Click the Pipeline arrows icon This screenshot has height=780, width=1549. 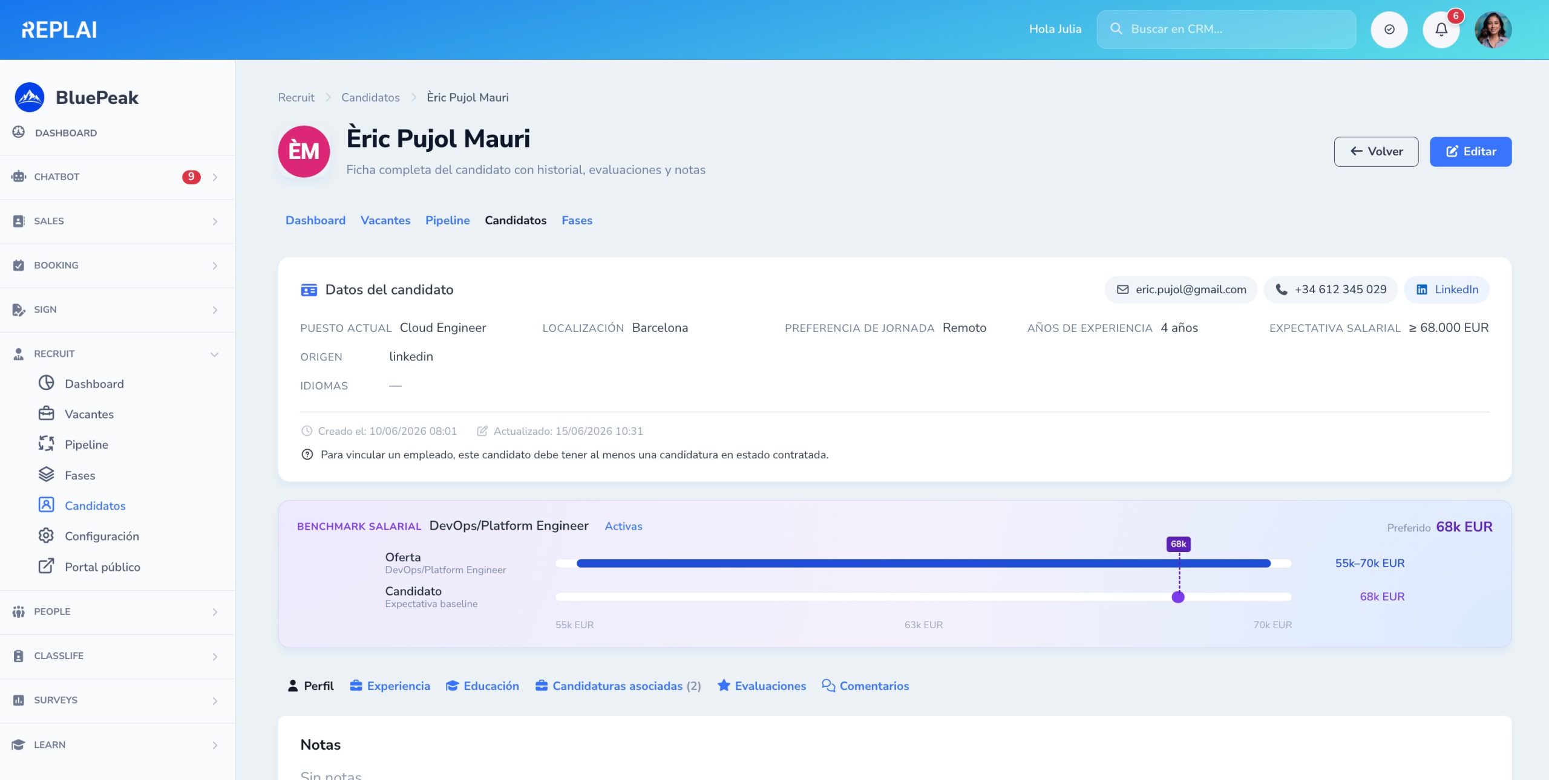(46, 444)
